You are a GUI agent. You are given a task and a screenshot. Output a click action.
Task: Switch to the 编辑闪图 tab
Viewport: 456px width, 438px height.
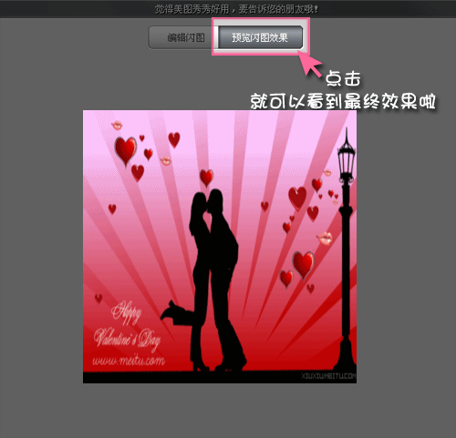[x=183, y=37]
